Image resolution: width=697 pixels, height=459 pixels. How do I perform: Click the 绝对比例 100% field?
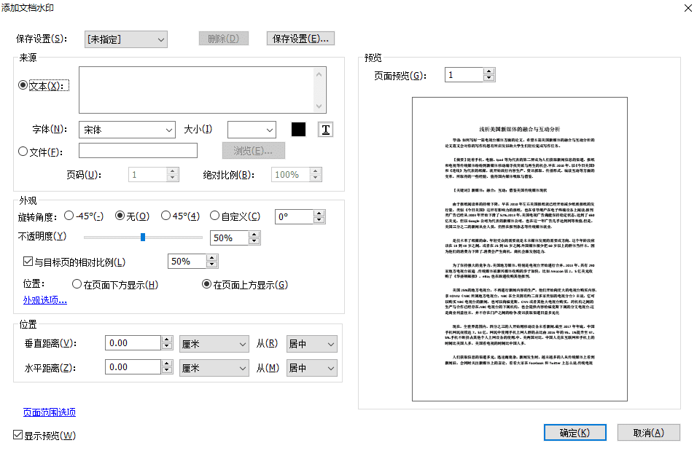(x=291, y=175)
